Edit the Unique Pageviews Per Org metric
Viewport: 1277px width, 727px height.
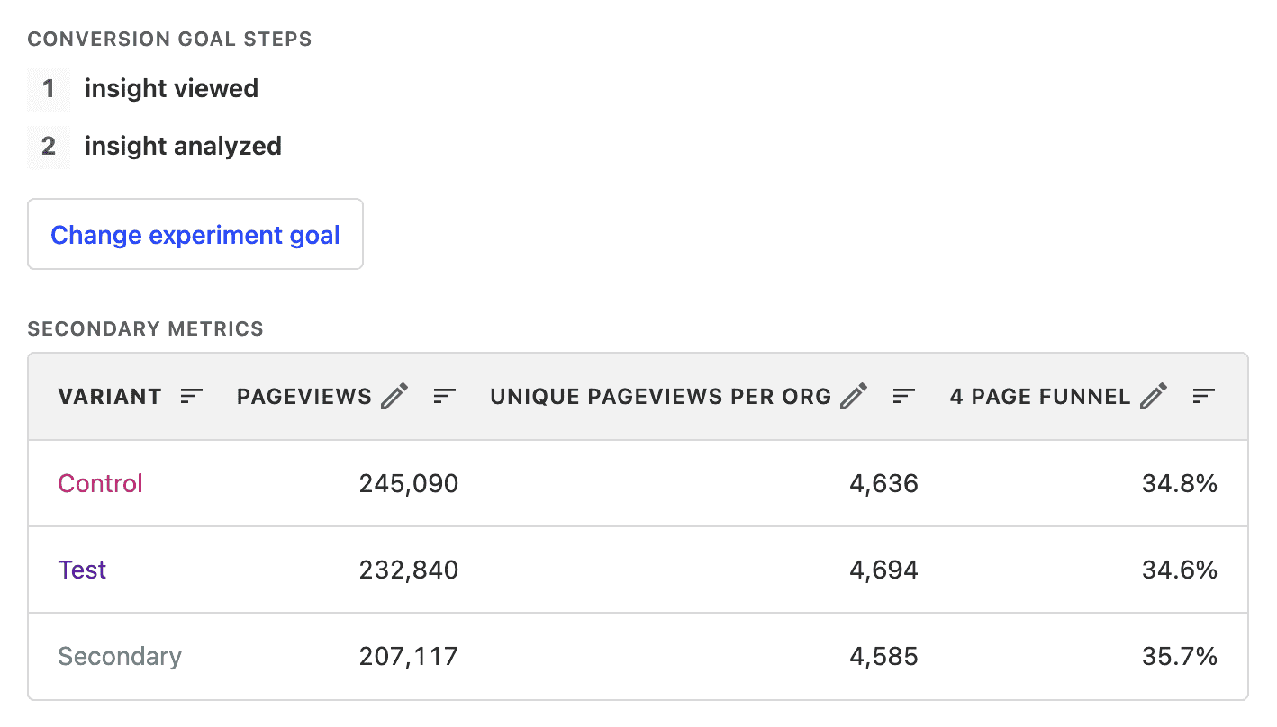854,396
